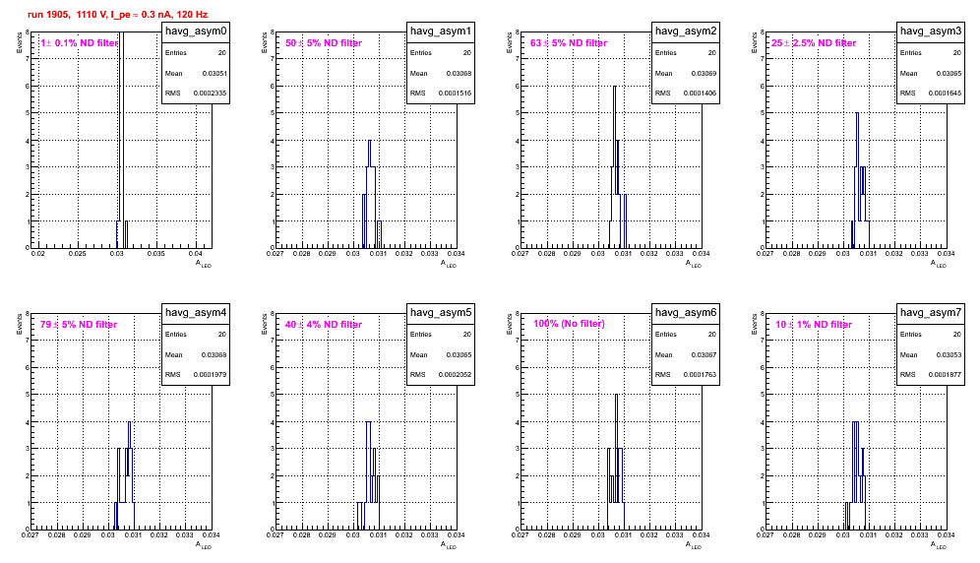Click RMS 0.0001516 in havg_asym1 stats

[x=441, y=94]
